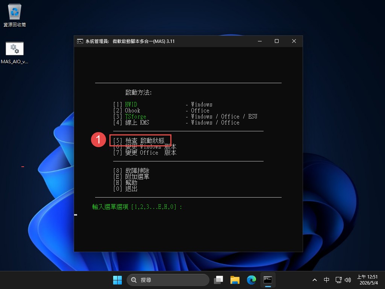
Task: Click the '[0] 退出' menu line
Action: click(x=125, y=189)
